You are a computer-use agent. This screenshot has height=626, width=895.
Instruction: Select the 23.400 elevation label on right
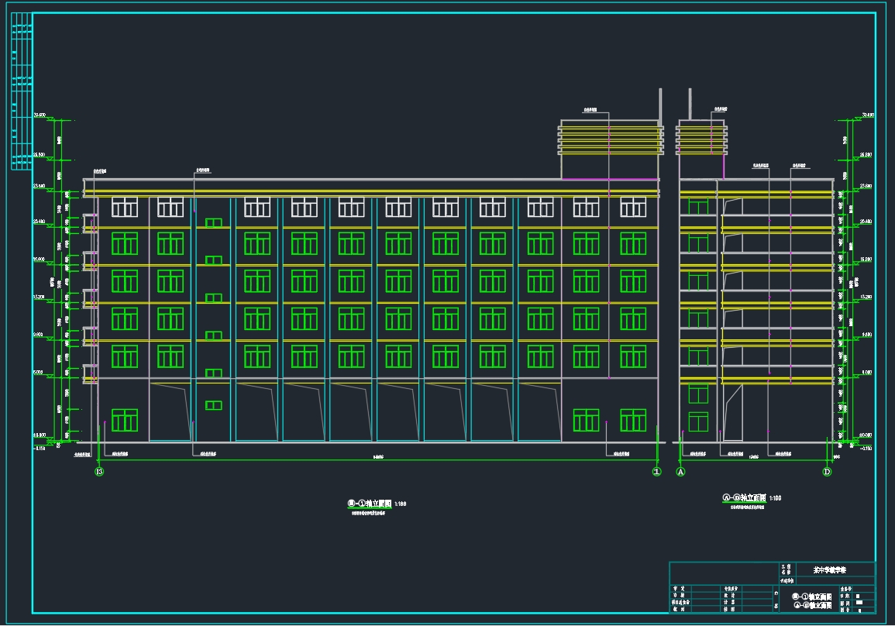(867, 186)
